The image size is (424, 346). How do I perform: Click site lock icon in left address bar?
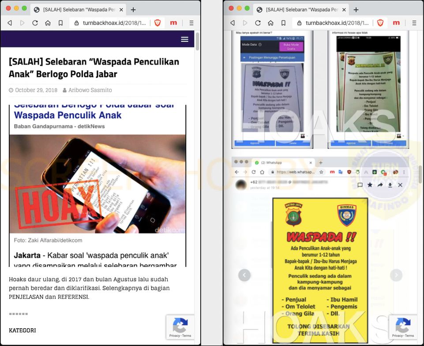coord(76,23)
